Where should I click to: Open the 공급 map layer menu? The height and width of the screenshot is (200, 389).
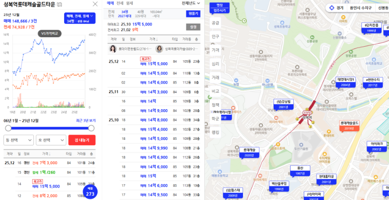215,23
